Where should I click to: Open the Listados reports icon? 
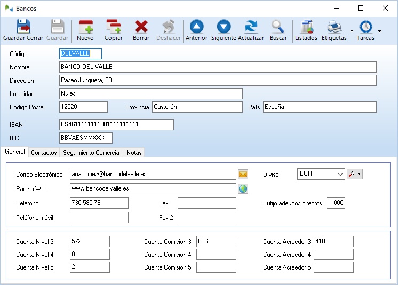306,30
